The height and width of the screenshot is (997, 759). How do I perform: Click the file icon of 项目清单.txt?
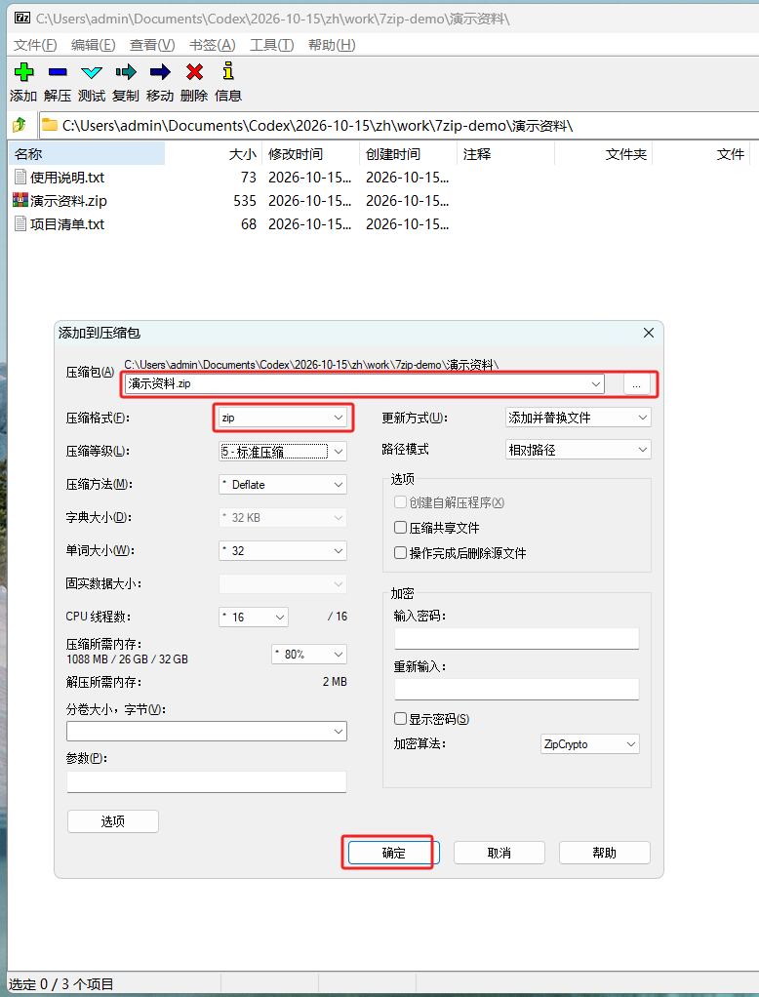pyautogui.click(x=20, y=223)
